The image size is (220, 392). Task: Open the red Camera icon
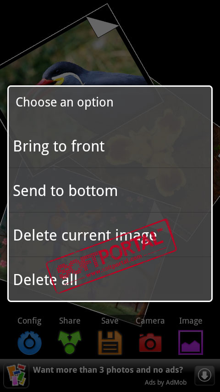[x=150, y=342]
